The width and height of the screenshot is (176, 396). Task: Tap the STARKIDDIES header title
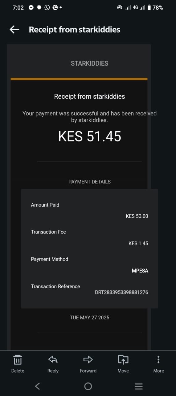coord(90,63)
